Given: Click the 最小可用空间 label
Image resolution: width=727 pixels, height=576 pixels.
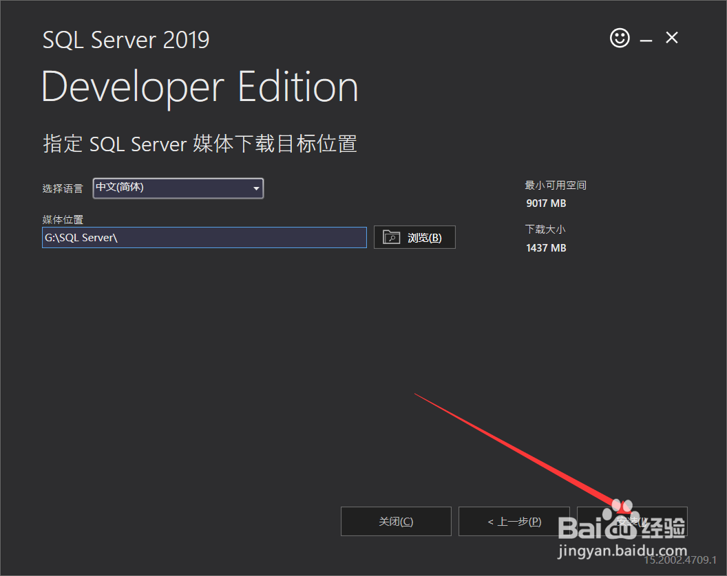Looking at the screenshot, I should coord(556,185).
